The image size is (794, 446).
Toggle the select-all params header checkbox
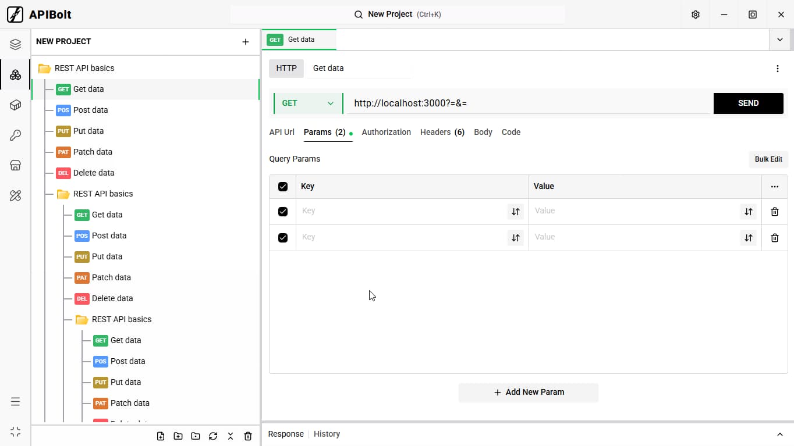(283, 187)
